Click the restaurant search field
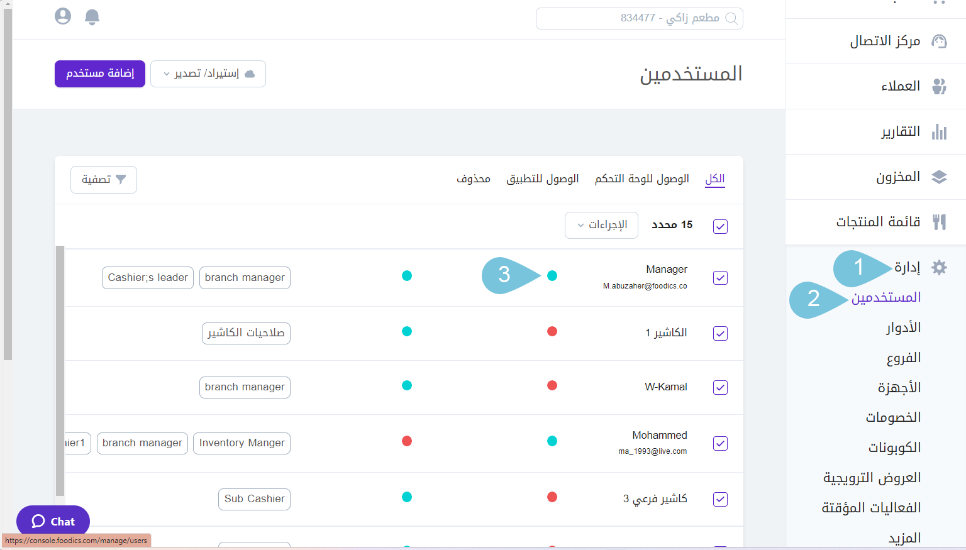The width and height of the screenshot is (966, 550). click(639, 18)
